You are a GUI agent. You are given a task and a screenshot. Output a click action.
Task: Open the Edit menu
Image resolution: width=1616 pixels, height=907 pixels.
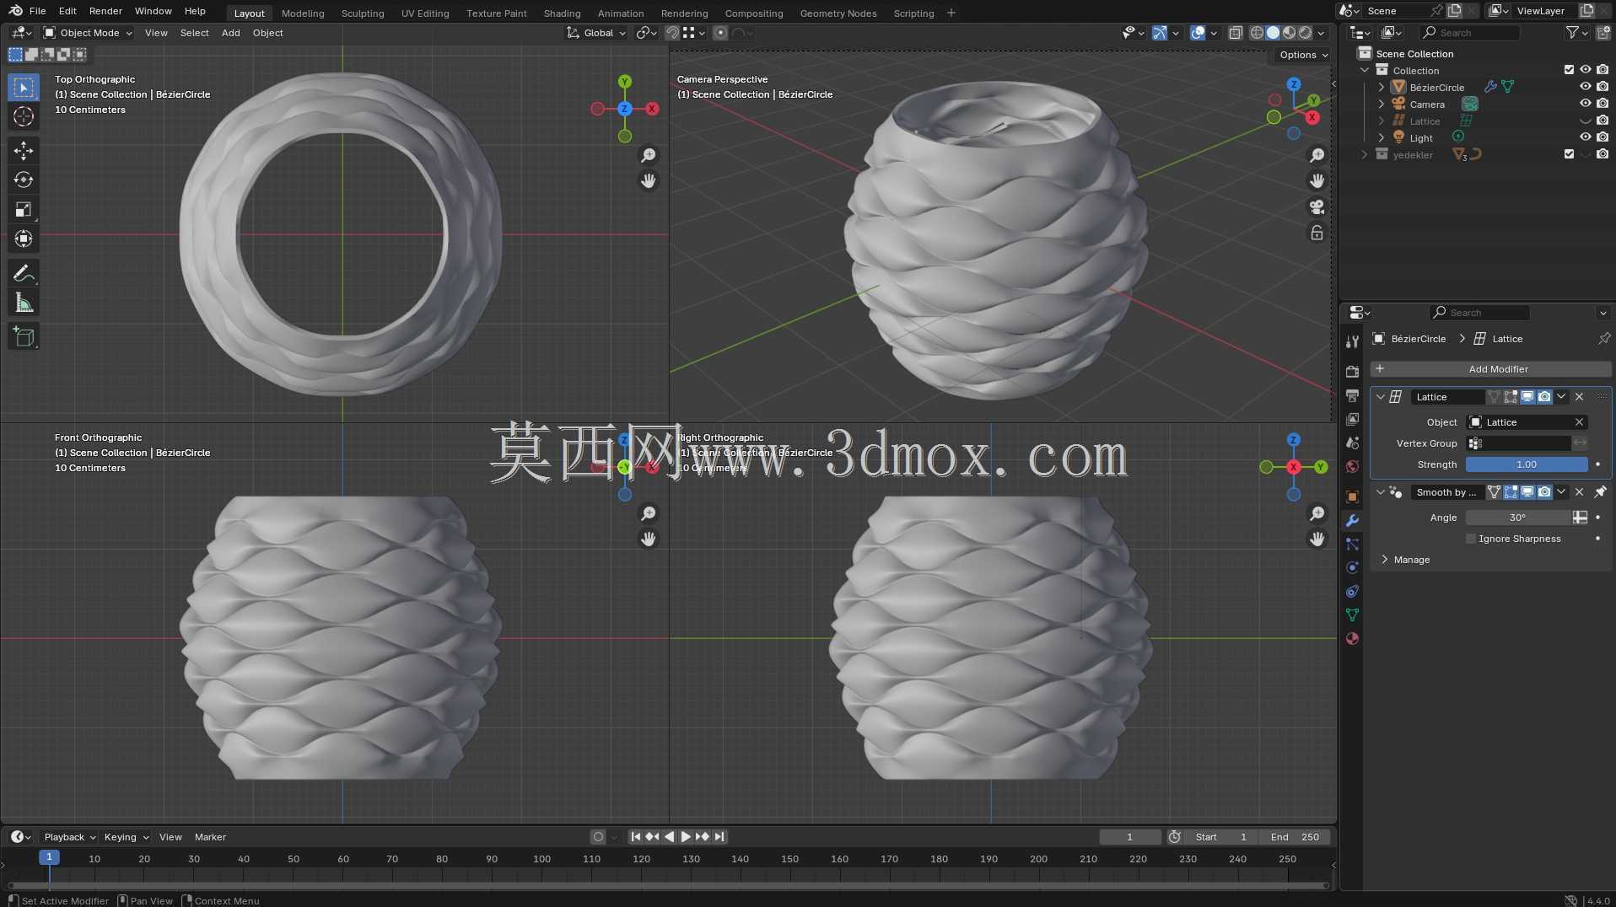click(67, 11)
